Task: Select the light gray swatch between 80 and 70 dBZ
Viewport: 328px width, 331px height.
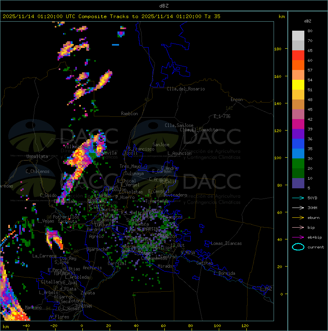Action: [298, 36]
